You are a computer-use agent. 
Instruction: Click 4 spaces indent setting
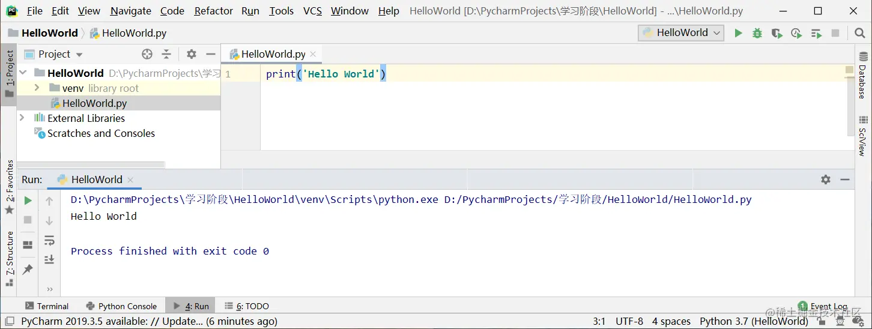(671, 322)
